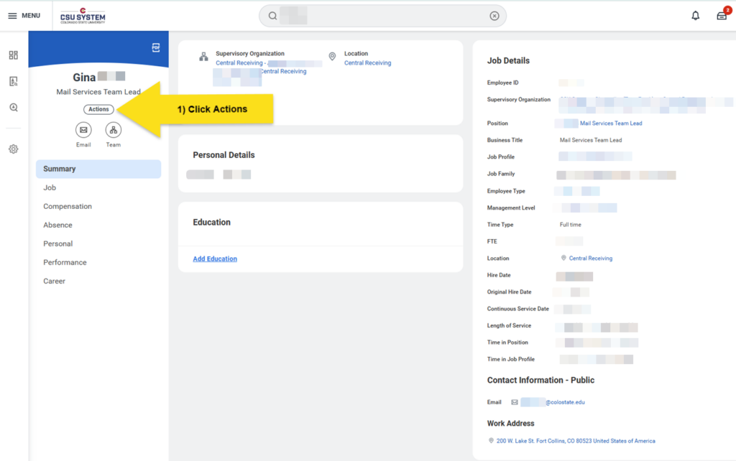The image size is (736, 461).
Task: Open the inbox tray icon
Action: pyautogui.click(x=722, y=16)
